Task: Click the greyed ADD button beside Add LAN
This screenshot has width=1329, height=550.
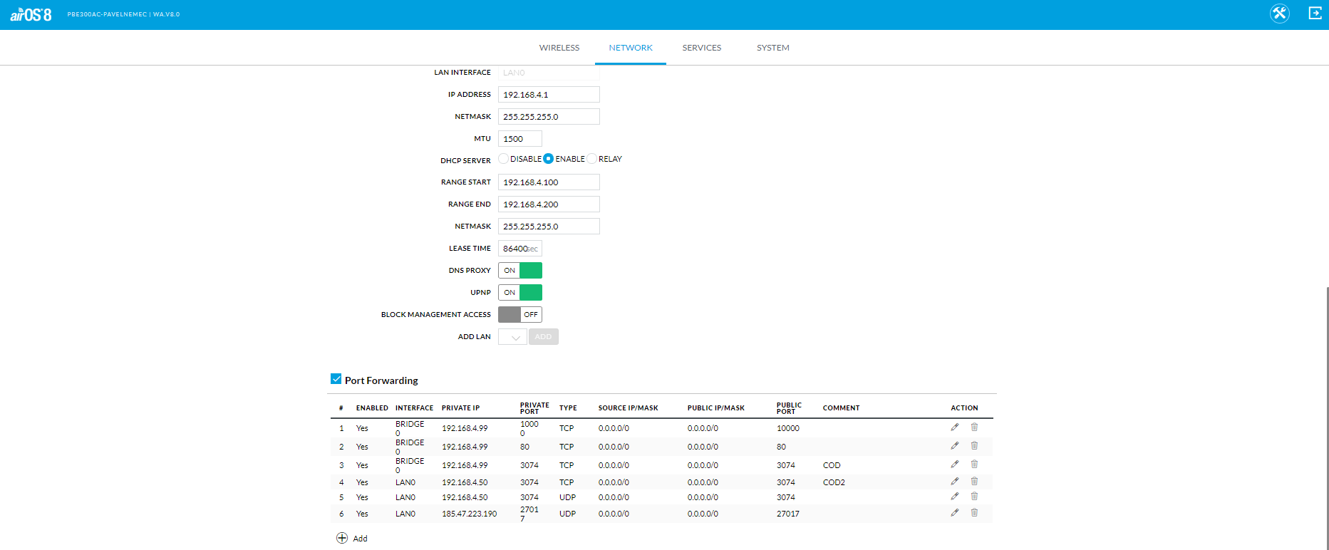Action: coord(543,337)
